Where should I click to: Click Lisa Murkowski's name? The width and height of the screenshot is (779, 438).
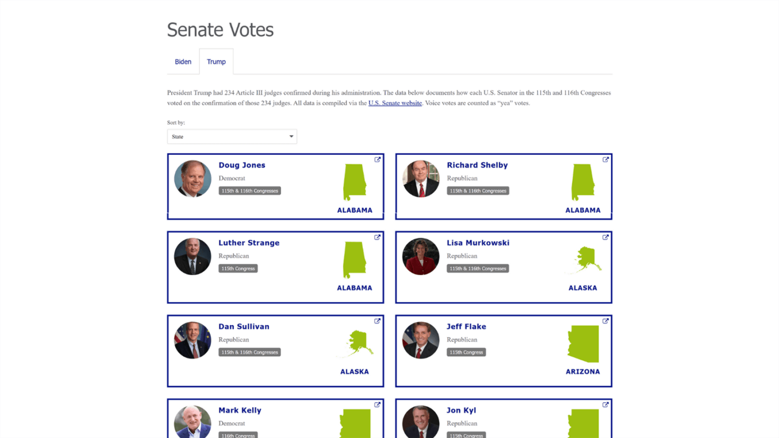(x=478, y=243)
